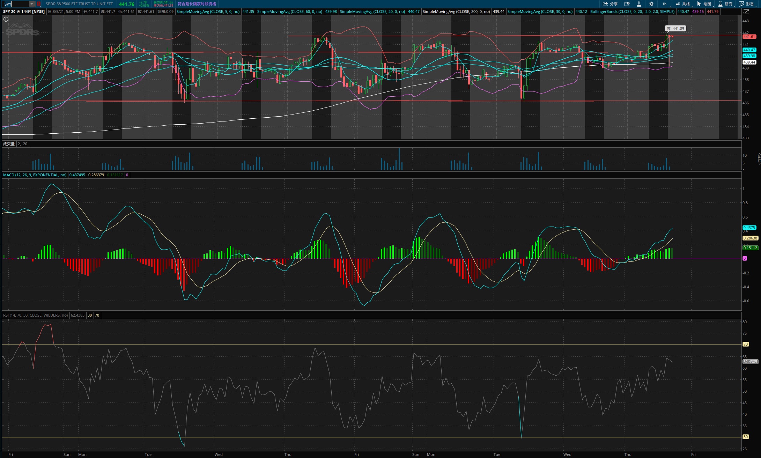Click the 441.76 last price text
This screenshot has height=458, width=761.
(x=126, y=4)
